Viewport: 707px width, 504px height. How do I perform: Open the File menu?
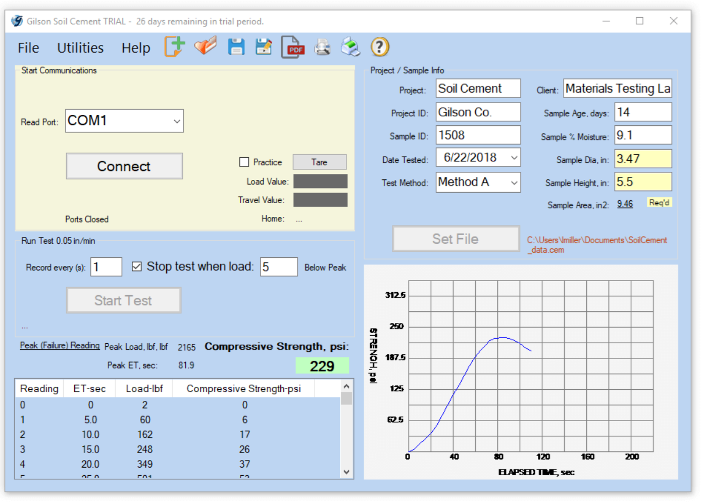[x=28, y=48]
